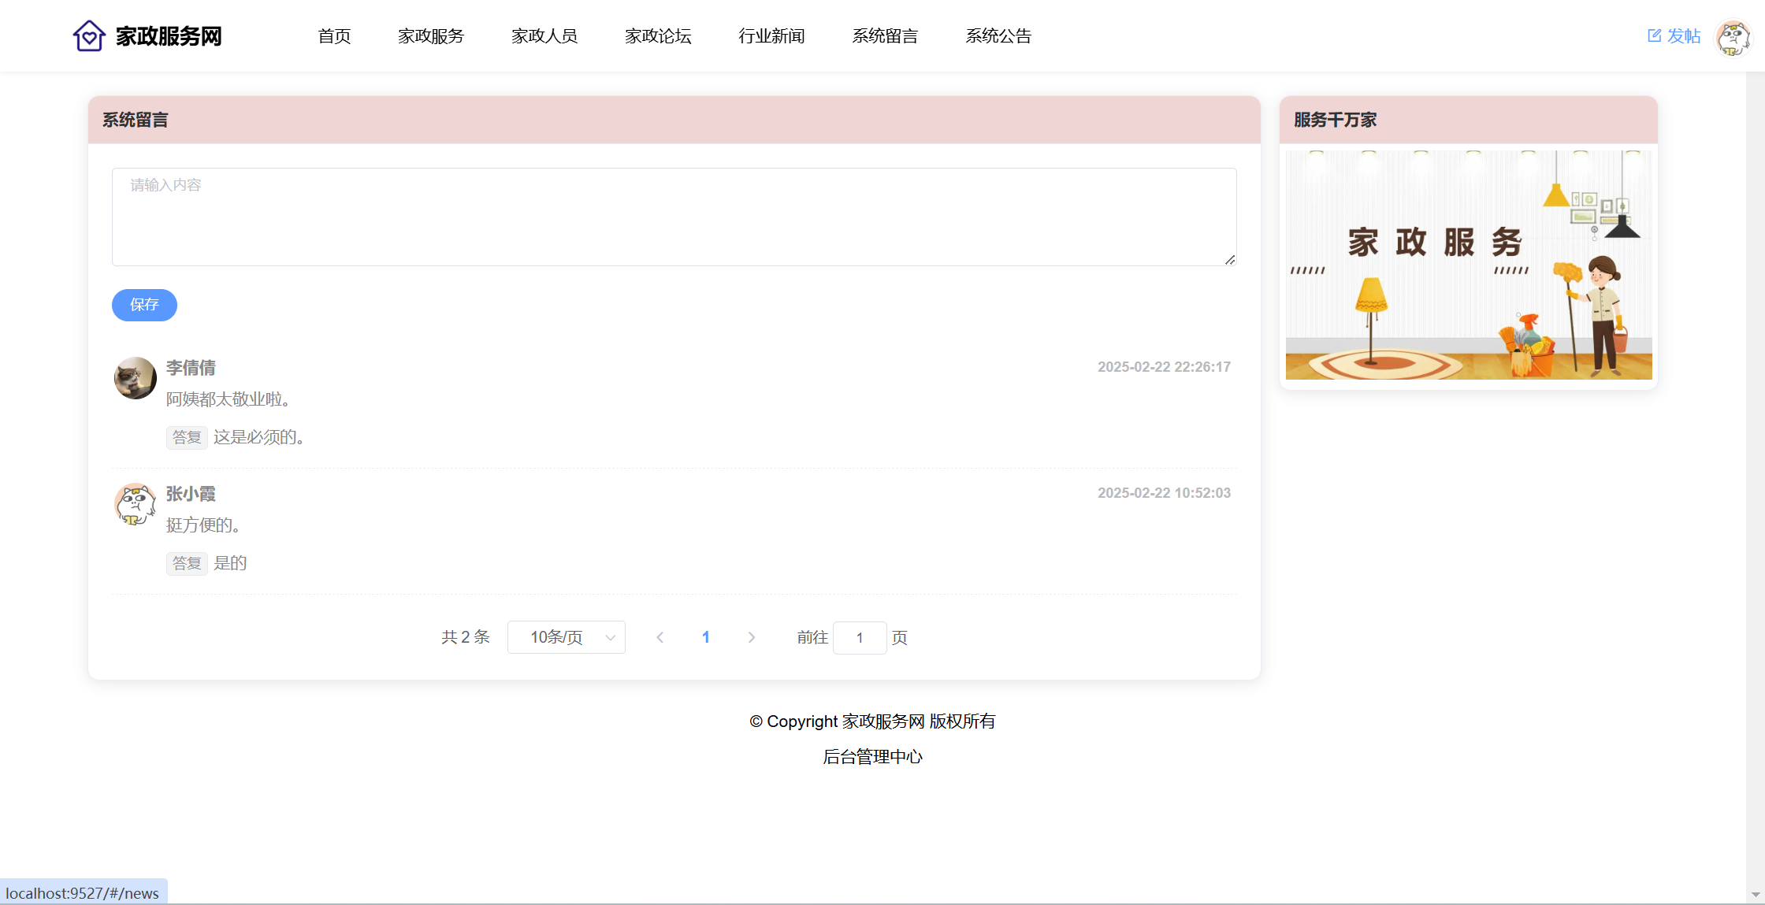Image resolution: width=1765 pixels, height=905 pixels.
Task: Go to 系统公告 menu item
Action: point(998,36)
